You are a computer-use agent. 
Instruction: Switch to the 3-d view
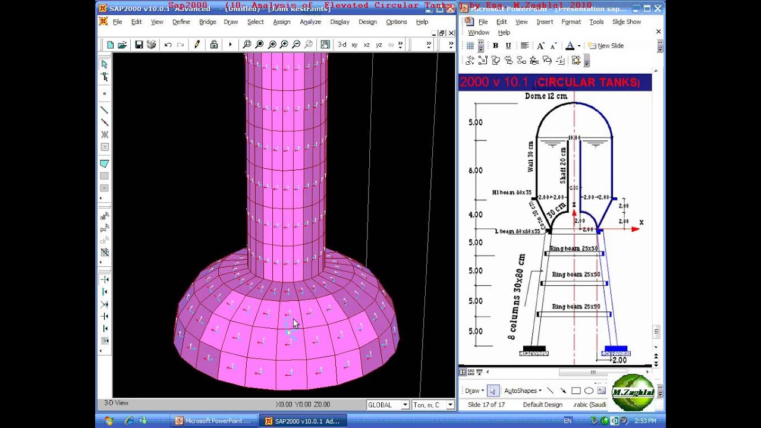[342, 45]
